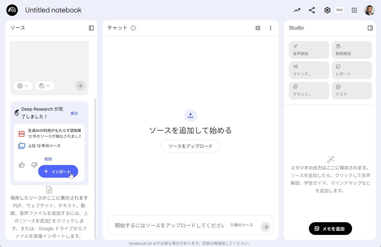Collapse the Studio panel
Viewport: 381px width, 247px height.
[x=370, y=28]
